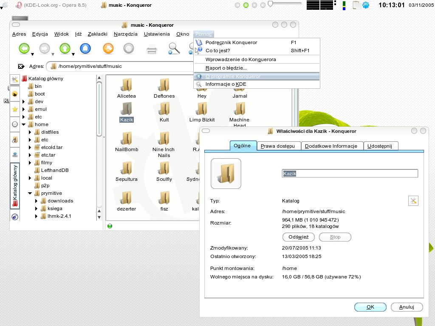This screenshot has height=326, width=435.
Task: Expand the downloads tree folder
Action: tap(37, 201)
